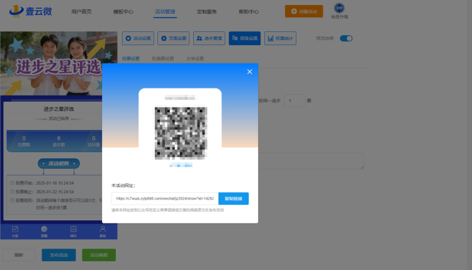Switch to the 防刷票设置 tab
Image resolution: width=472 pixels, height=270 pixels.
pyautogui.click(x=163, y=58)
